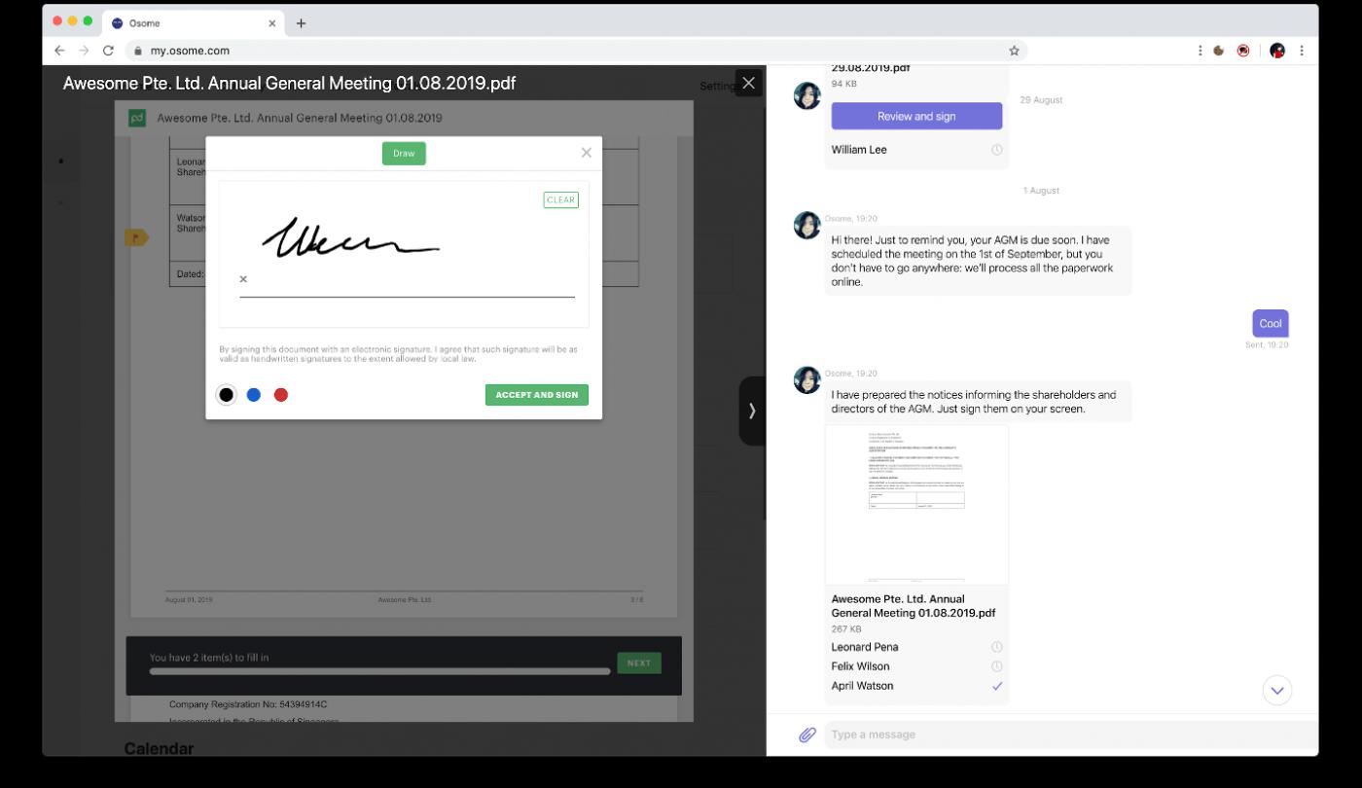Select black ink color swatch

(x=227, y=395)
